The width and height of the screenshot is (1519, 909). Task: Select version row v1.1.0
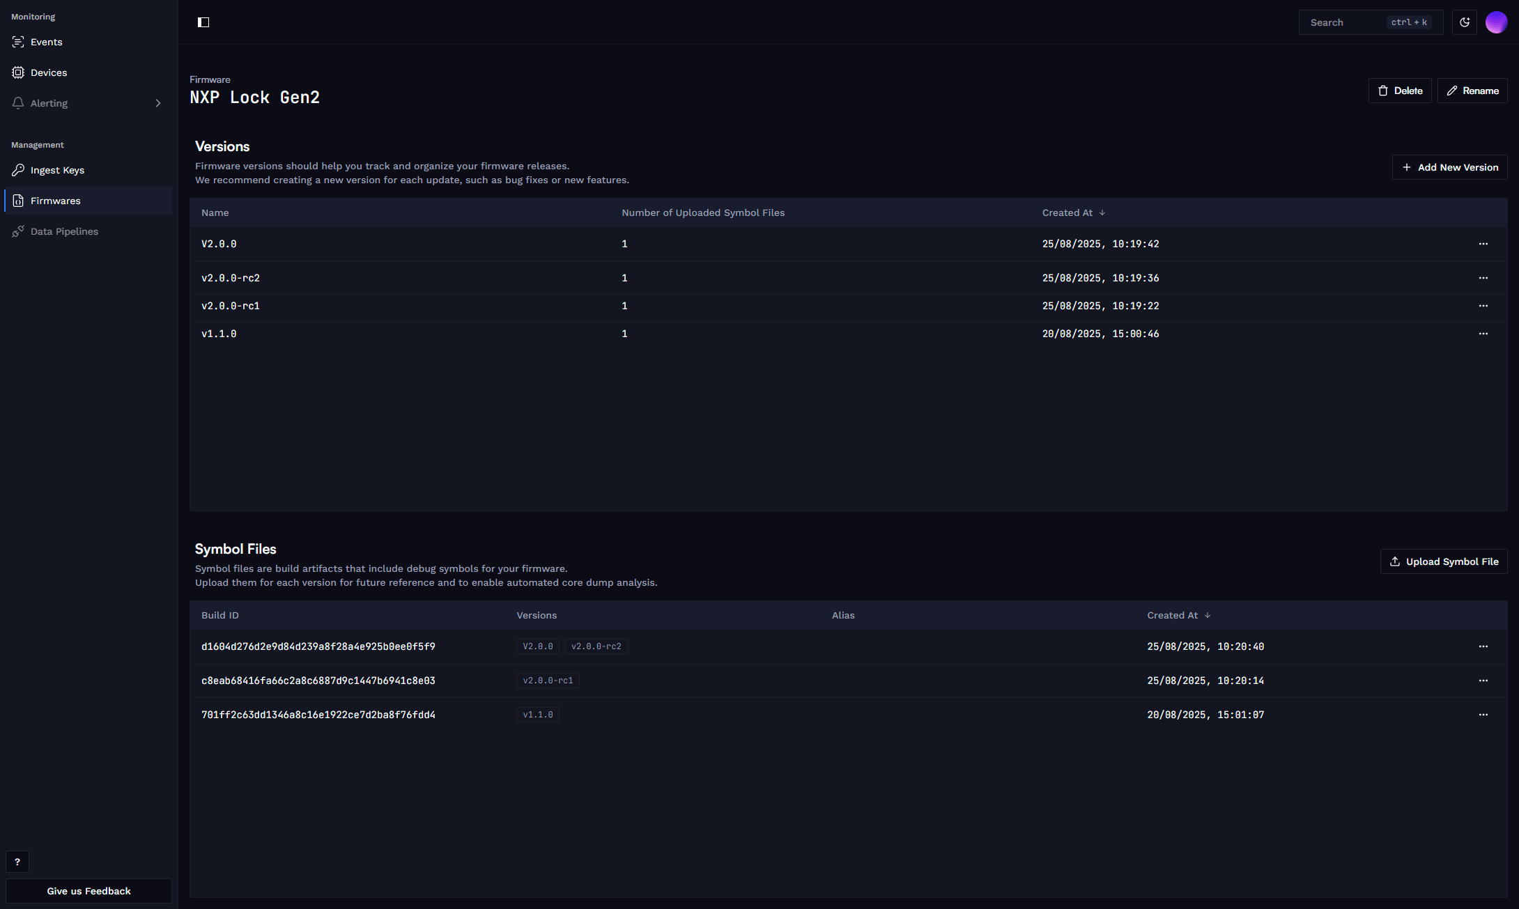(848, 334)
